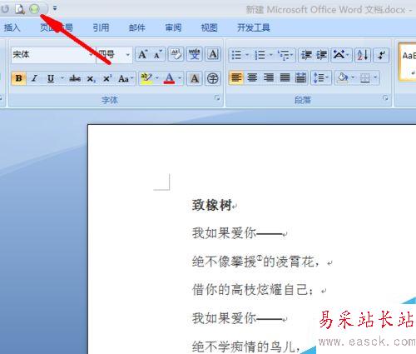
Task: Expand Bullets library dropdown arrow
Action: [x=247, y=55]
